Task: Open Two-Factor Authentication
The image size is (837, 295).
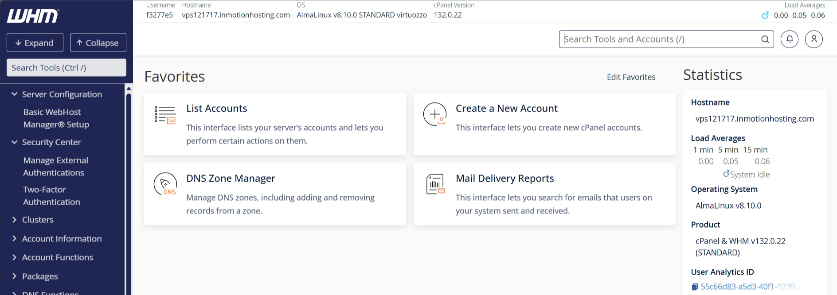Action: 52,196
